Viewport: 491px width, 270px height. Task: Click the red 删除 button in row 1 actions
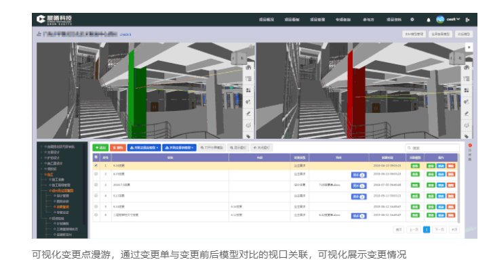click(451, 166)
